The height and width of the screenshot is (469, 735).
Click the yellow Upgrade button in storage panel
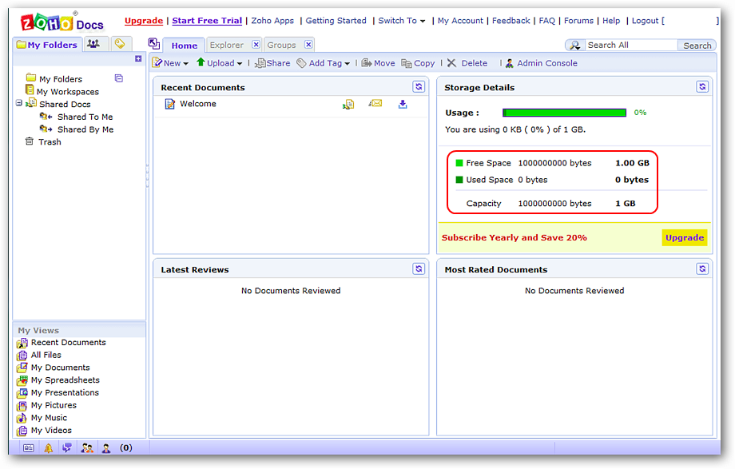(685, 237)
